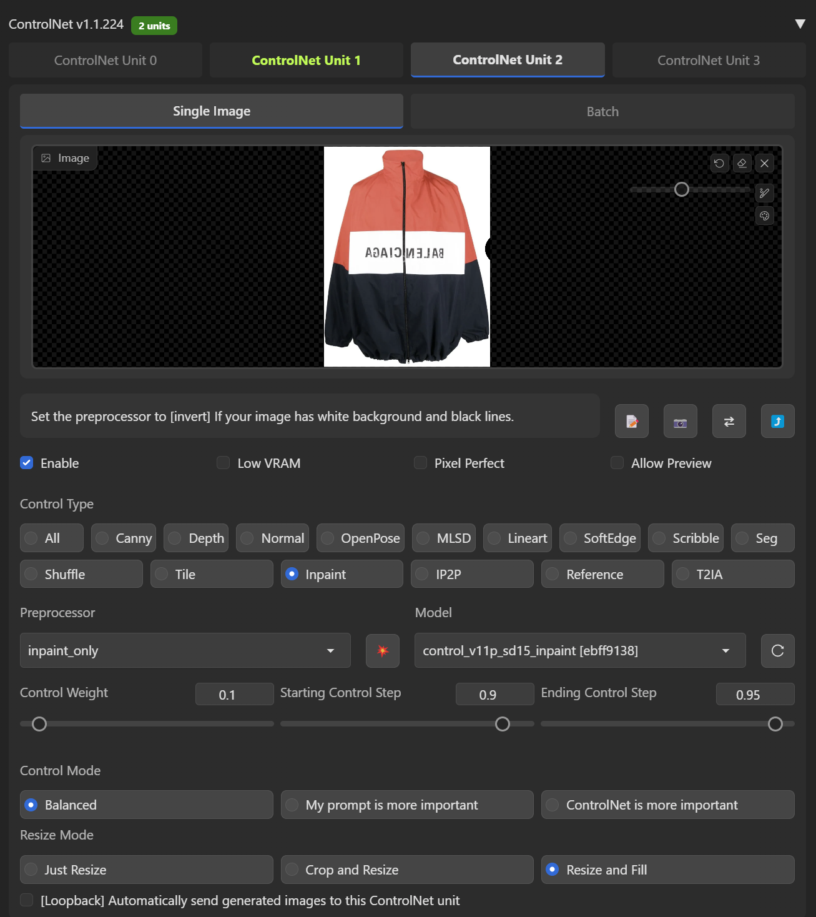Select the MLSD control type
Image resolution: width=816 pixels, height=917 pixels.
tap(444, 538)
